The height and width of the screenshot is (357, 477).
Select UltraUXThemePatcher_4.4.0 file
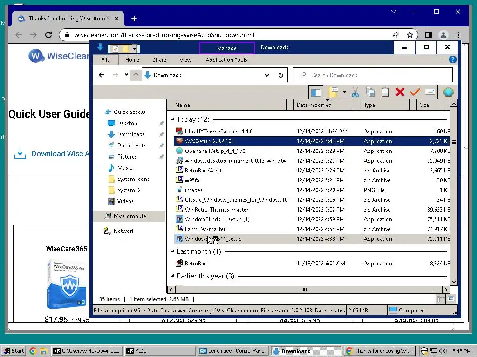pyautogui.click(x=312, y=132)
